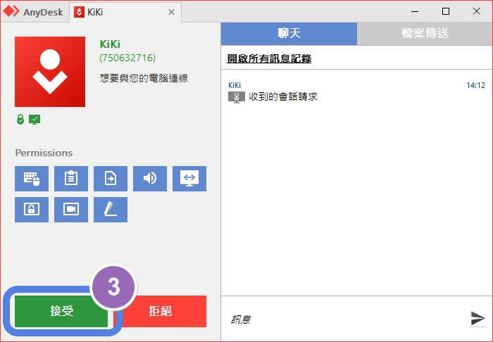
Task: Send the chat message arrow icon
Action: pos(478,319)
